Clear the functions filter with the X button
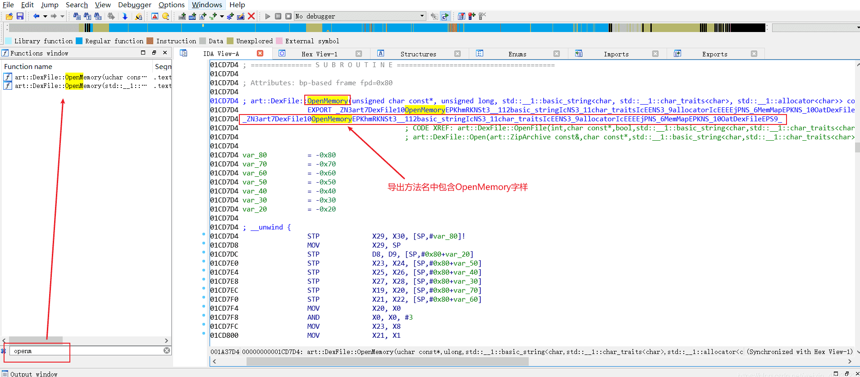The width and height of the screenshot is (860, 377). tap(167, 350)
